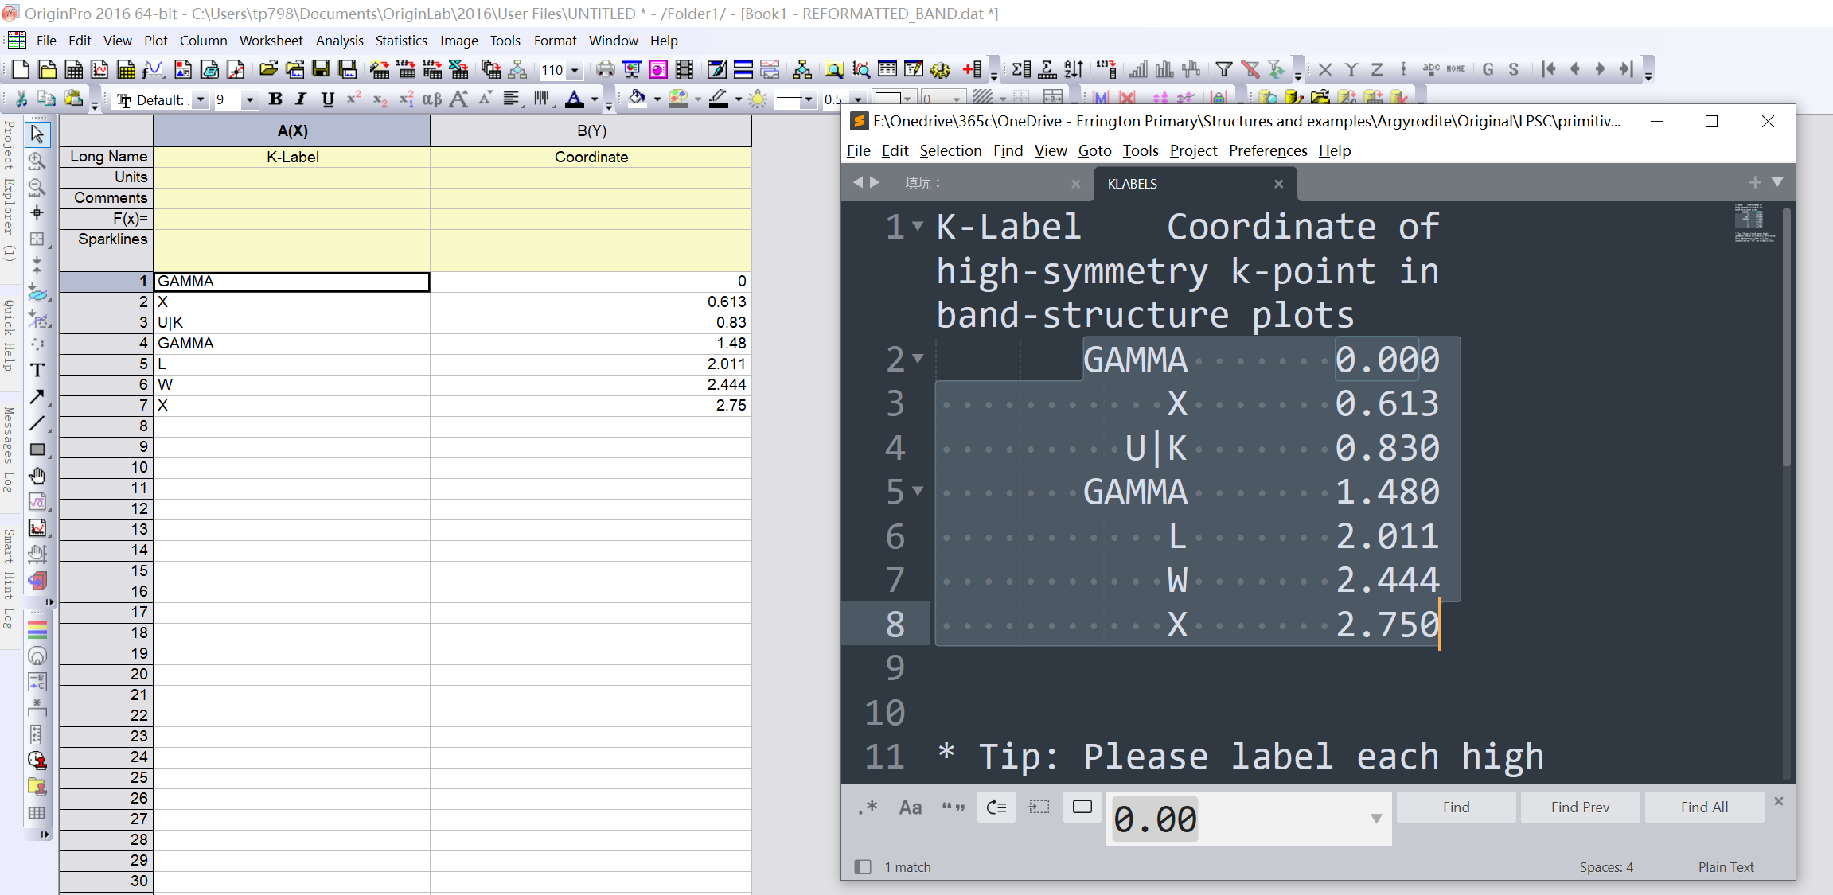Select the Zoom In tool

pos(37,160)
